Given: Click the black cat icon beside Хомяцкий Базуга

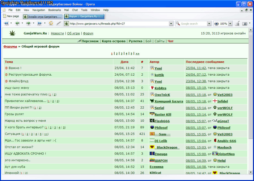Looking at the screenshot, I should coord(152,101).
